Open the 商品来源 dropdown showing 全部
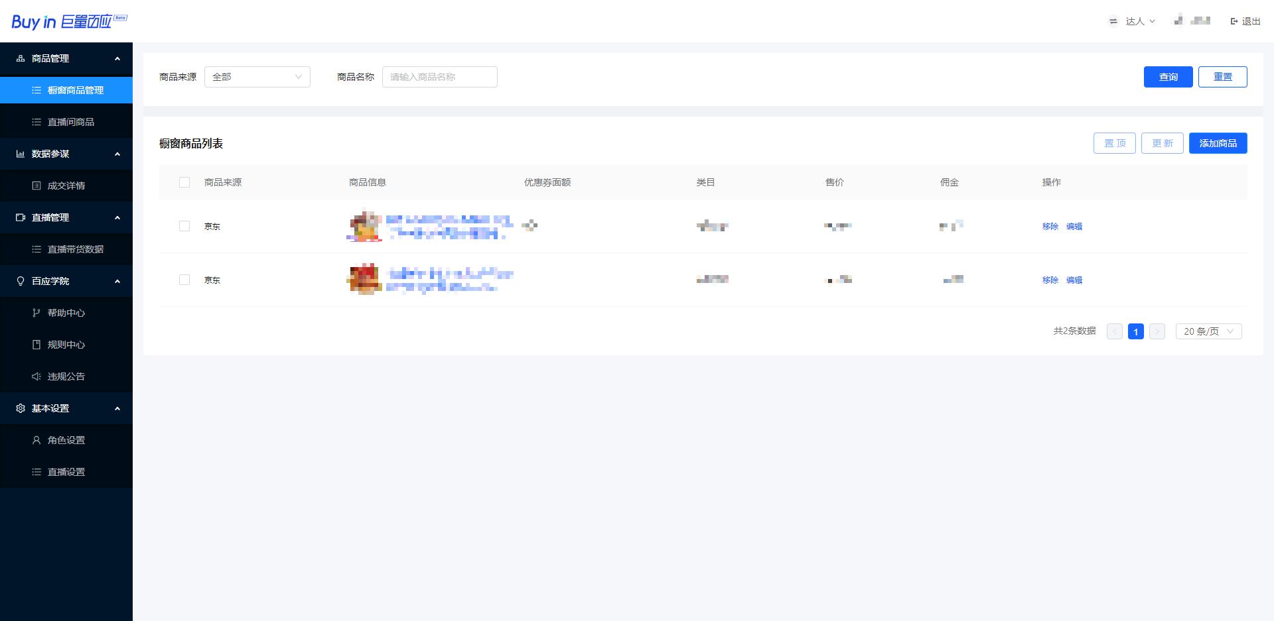 point(257,77)
